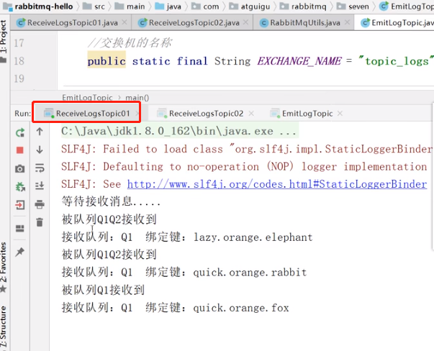Open the Project tool window
Image resolution: width=434 pixels, height=351 pixels.
click(x=4, y=41)
